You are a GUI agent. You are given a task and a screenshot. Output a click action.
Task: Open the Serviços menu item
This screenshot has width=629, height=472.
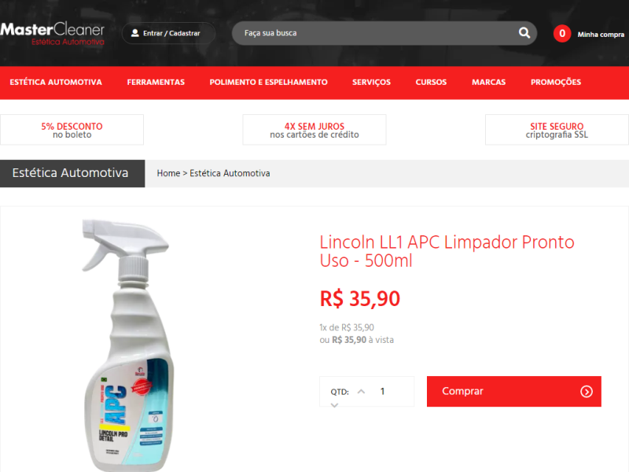coord(371,83)
